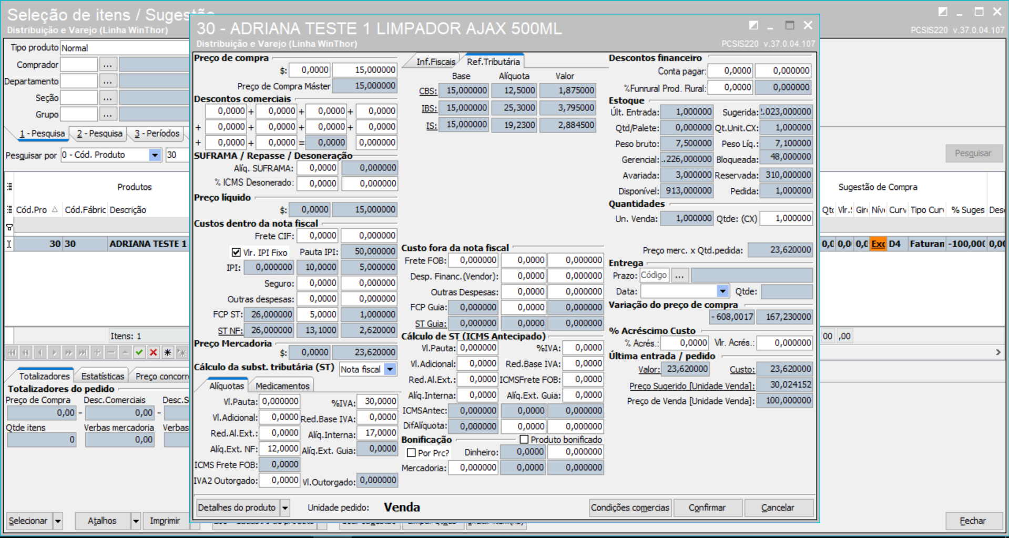Image resolution: width=1009 pixels, height=538 pixels.
Task: Click the Cancelar button
Action: 778,507
